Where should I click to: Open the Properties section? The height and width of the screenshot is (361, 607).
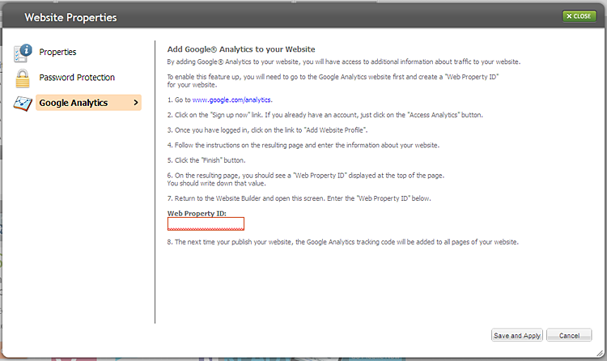tap(57, 53)
